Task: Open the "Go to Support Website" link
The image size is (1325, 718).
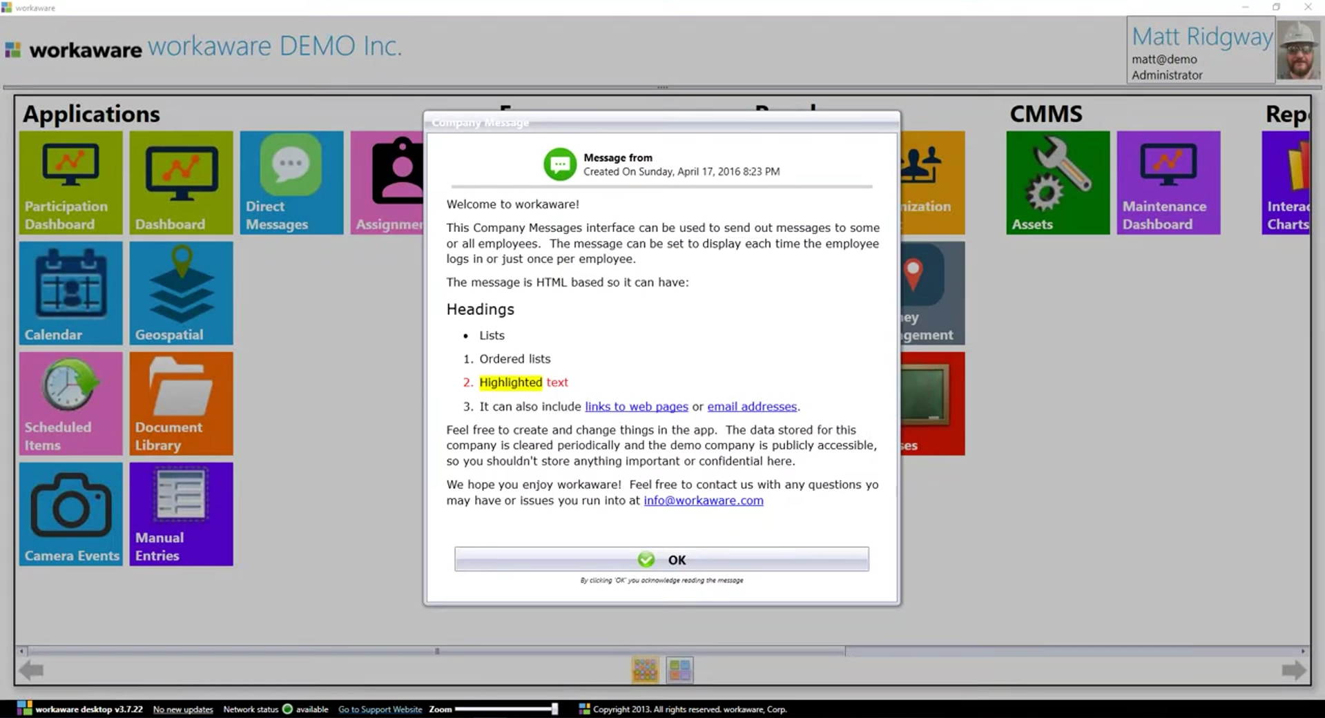Action: pyautogui.click(x=380, y=710)
